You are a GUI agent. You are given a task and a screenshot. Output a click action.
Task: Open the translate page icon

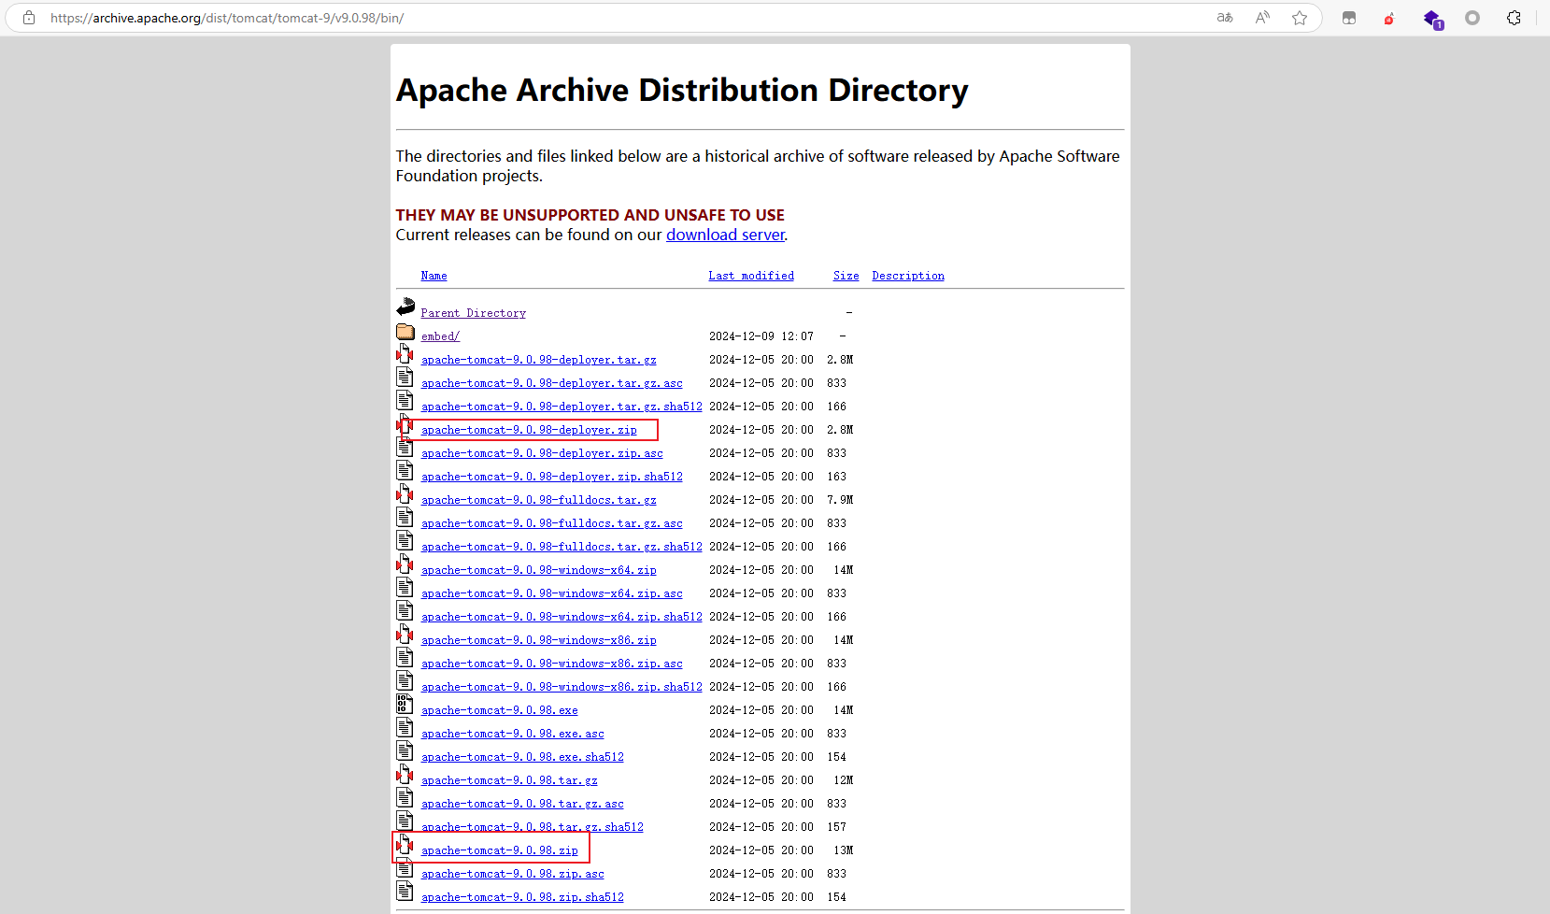tap(1225, 18)
